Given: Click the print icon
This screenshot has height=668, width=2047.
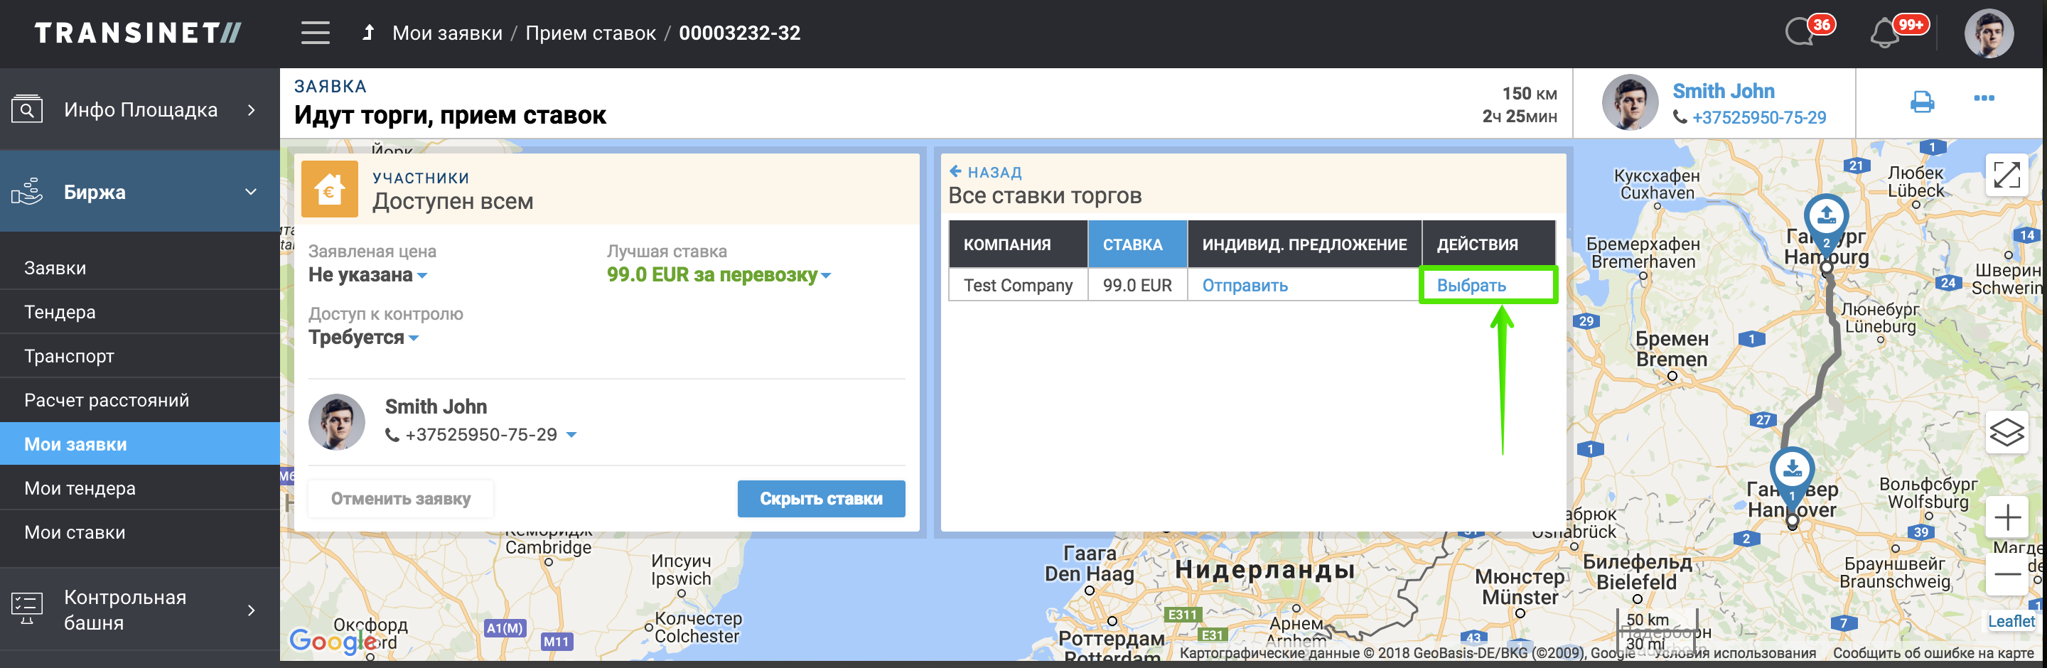Looking at the screenshot, I should 1921,102.
